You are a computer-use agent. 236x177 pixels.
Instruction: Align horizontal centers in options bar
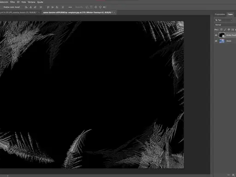pyautogui.click(x=31, y=7)
